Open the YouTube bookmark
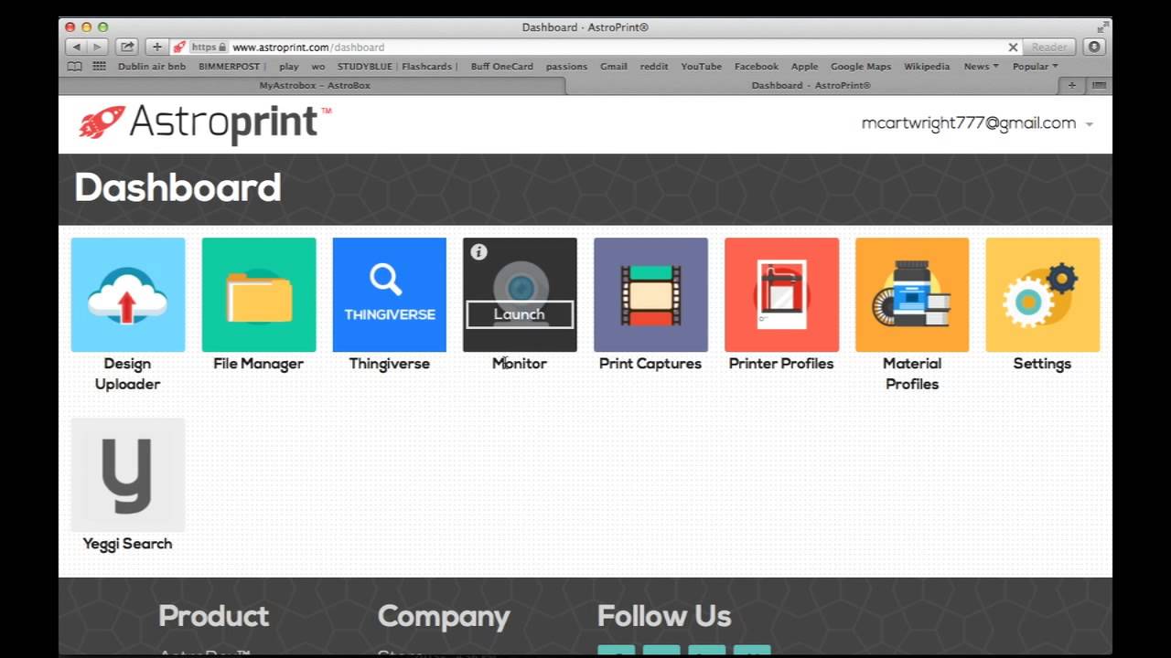The width and height of the screenshot is (1171, 658). click(x=702, y=67)
